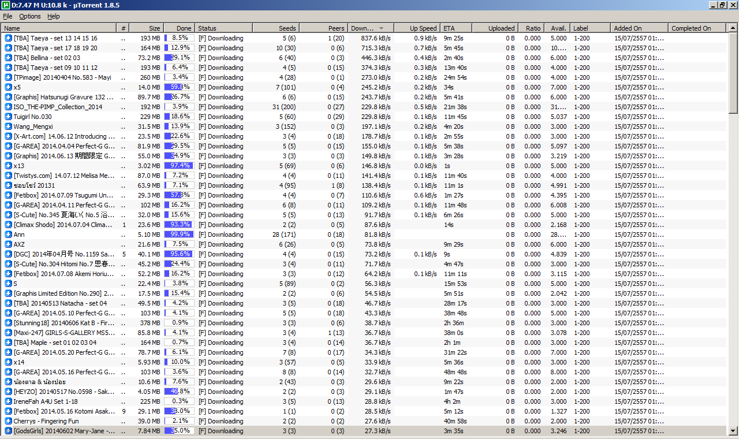Click the [GodsGirls] 20140602 torrent status icon
This screenshot has height=439, width=739.
point(8,431)
